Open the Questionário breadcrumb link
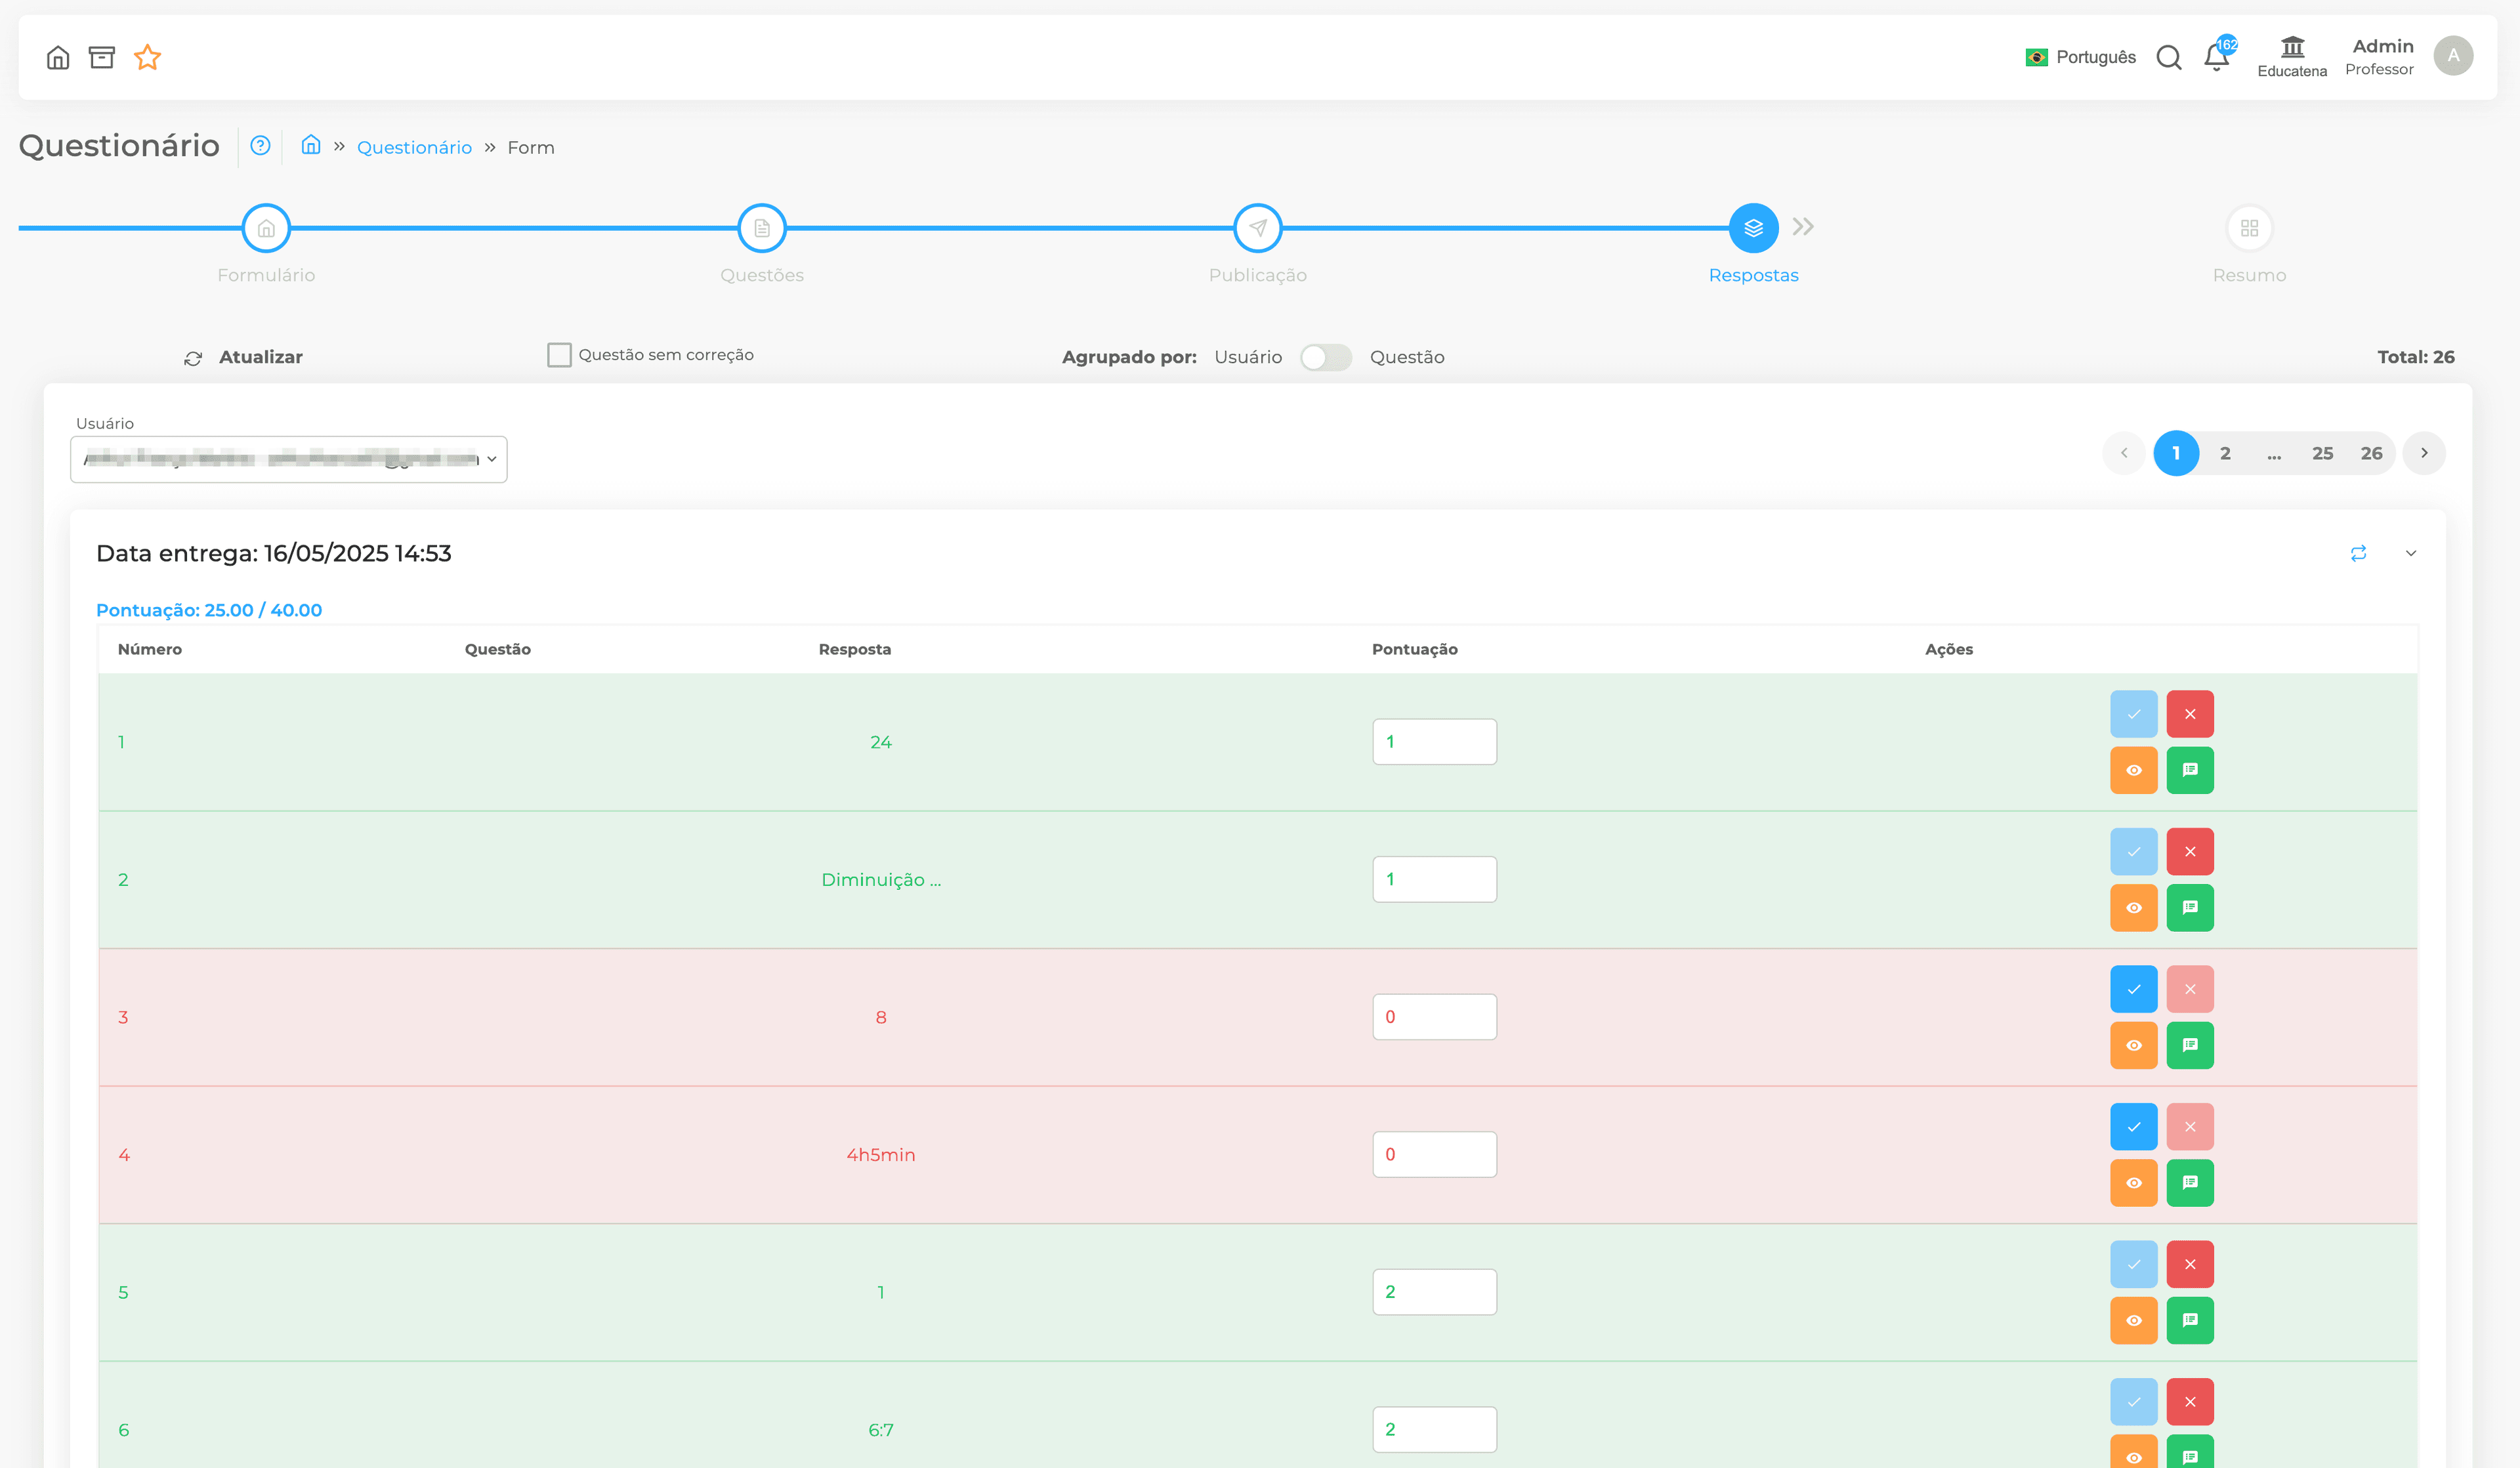2520x1468 pixels. (x=414, y=147)
